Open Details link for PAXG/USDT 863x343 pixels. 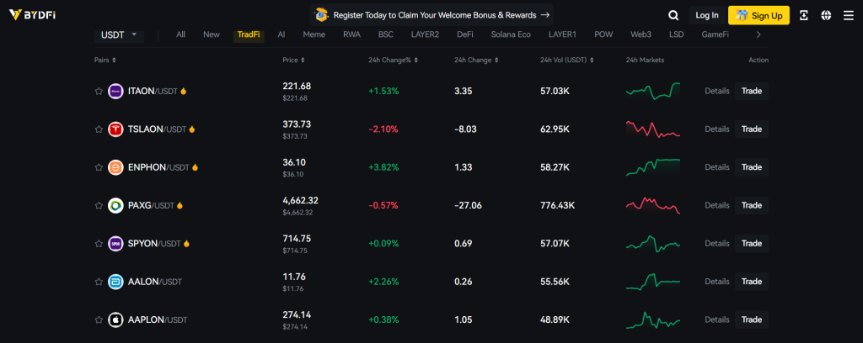click(x=716, y=205)
